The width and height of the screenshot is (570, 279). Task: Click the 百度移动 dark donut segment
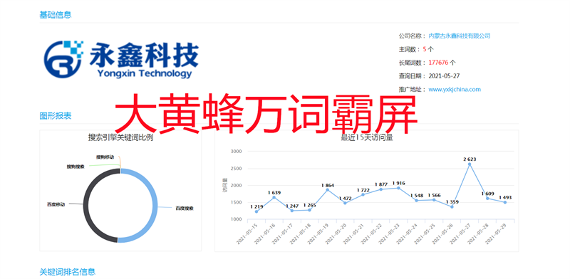coord(86,205)
